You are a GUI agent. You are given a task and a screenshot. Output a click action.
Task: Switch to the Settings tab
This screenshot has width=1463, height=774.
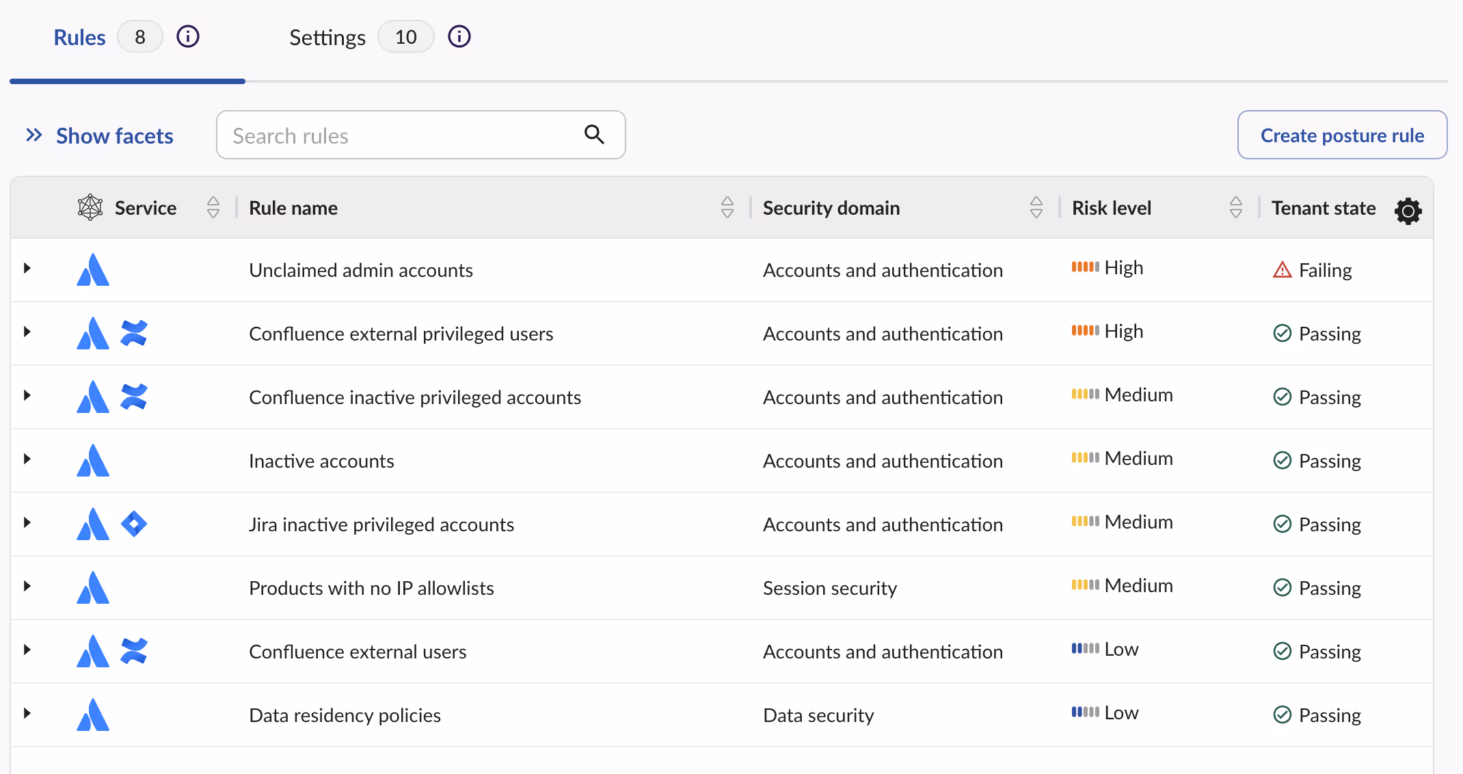coord(327,37)
